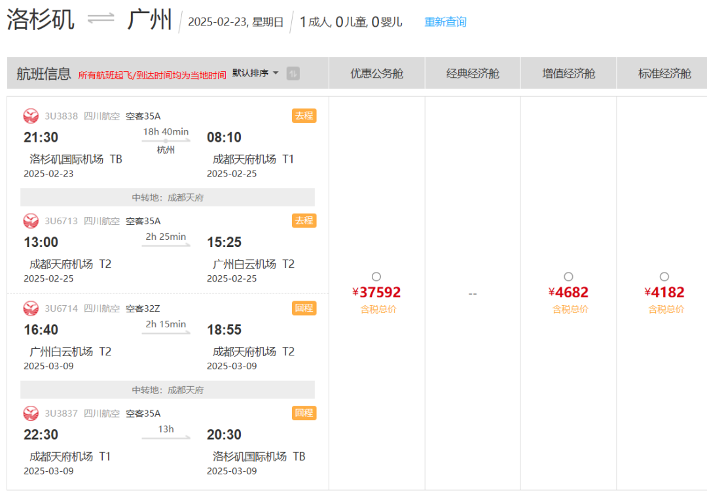Click the 回程 badge on flight 3U3837
This screenshot has width=707, height=494.
click(x=304, y=413)
